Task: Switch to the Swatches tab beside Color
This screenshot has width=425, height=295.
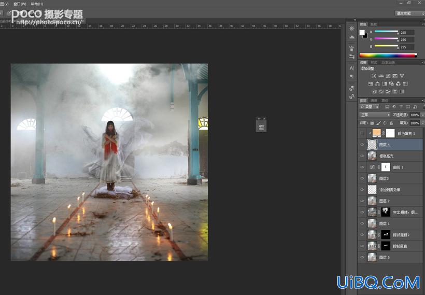Action: point(374,24)
